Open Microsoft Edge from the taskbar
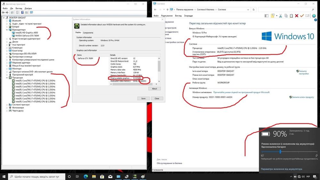Viewport: 320px width, 180px height. pos(86,176)
